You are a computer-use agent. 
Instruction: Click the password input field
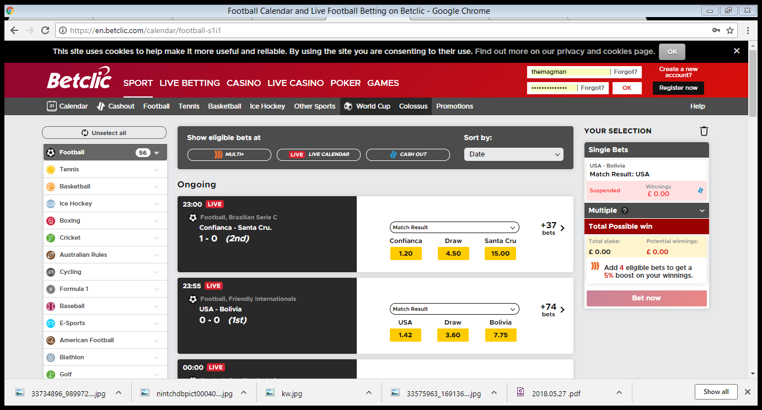552,88
